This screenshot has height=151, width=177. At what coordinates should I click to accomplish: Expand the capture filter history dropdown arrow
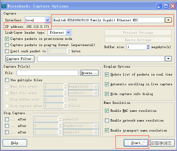168,59
